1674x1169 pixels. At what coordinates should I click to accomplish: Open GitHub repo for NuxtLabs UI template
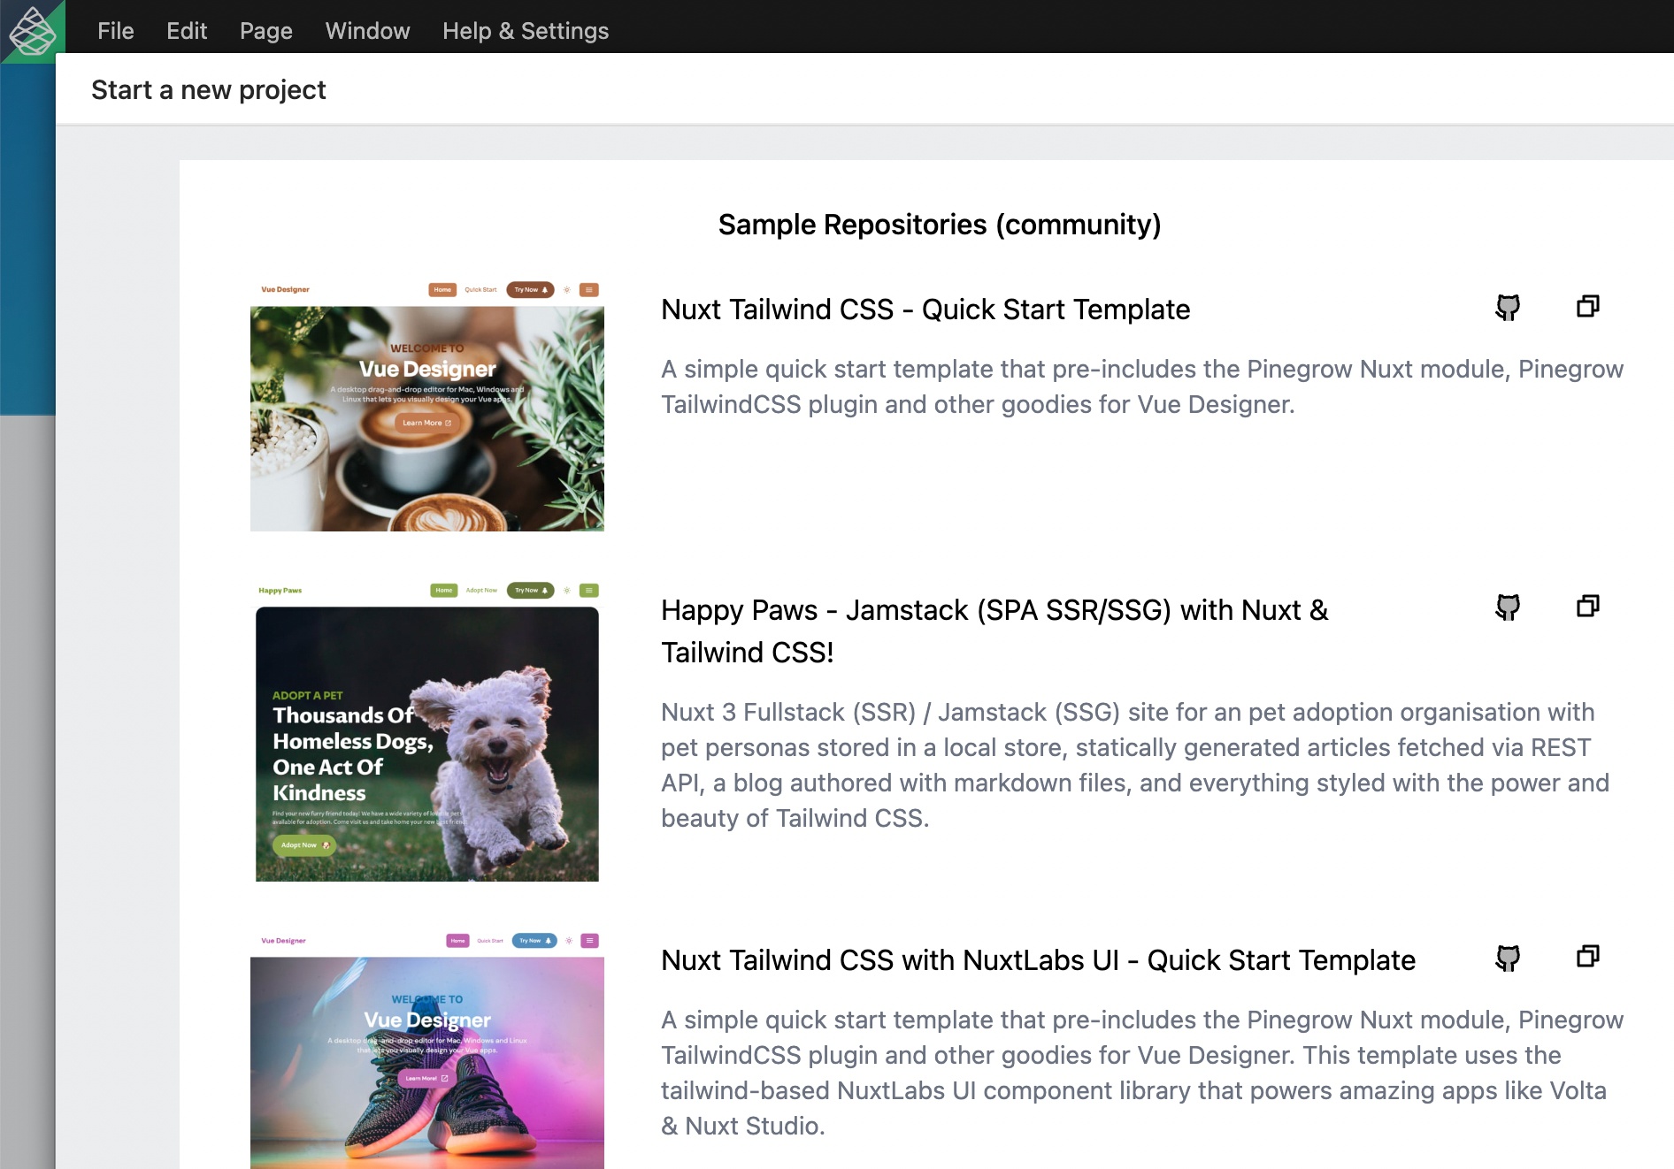pyautogui.click(x=1508, y=957)
